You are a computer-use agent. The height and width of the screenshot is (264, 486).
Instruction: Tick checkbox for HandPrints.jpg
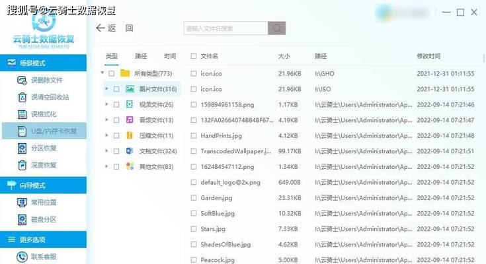(194, 135)
